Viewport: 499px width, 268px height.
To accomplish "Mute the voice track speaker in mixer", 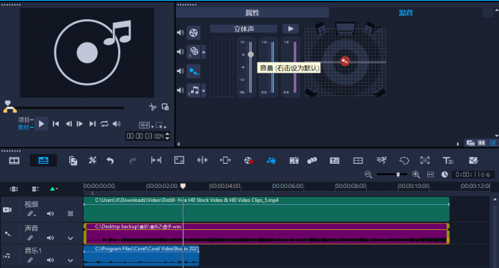I will pos(181,71).
